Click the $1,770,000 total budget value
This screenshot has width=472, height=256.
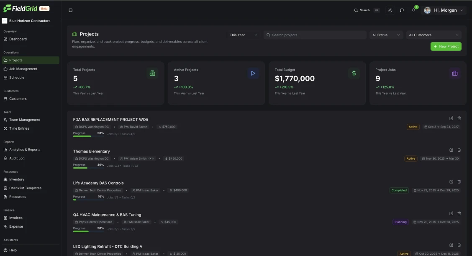tap(295, 78)
